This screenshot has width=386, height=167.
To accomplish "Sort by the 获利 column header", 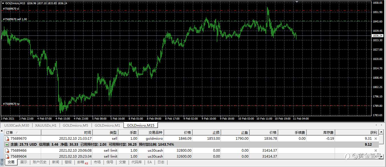I will coord(357,133).
